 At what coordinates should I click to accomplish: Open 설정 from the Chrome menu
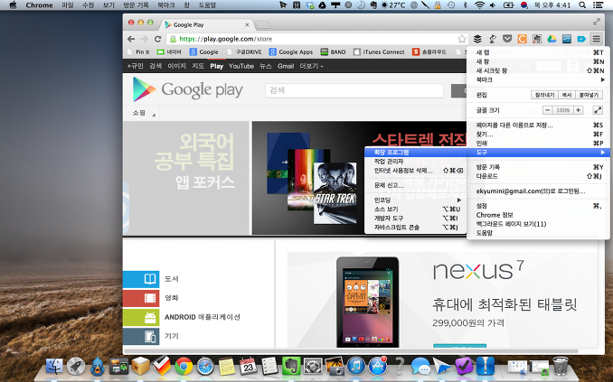pos(538,206)
